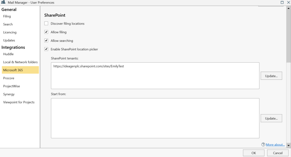Maximize the User Preferences window
Viewport: 291px width, 157px height.
pos(282,2)
